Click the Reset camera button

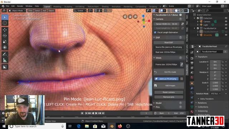(x=169, y=92)
